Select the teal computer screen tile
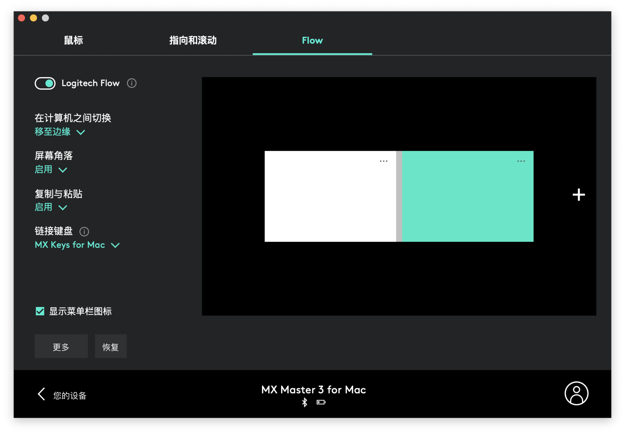The height and width of the screenshot is (434, 625). [x=468, y=196]
